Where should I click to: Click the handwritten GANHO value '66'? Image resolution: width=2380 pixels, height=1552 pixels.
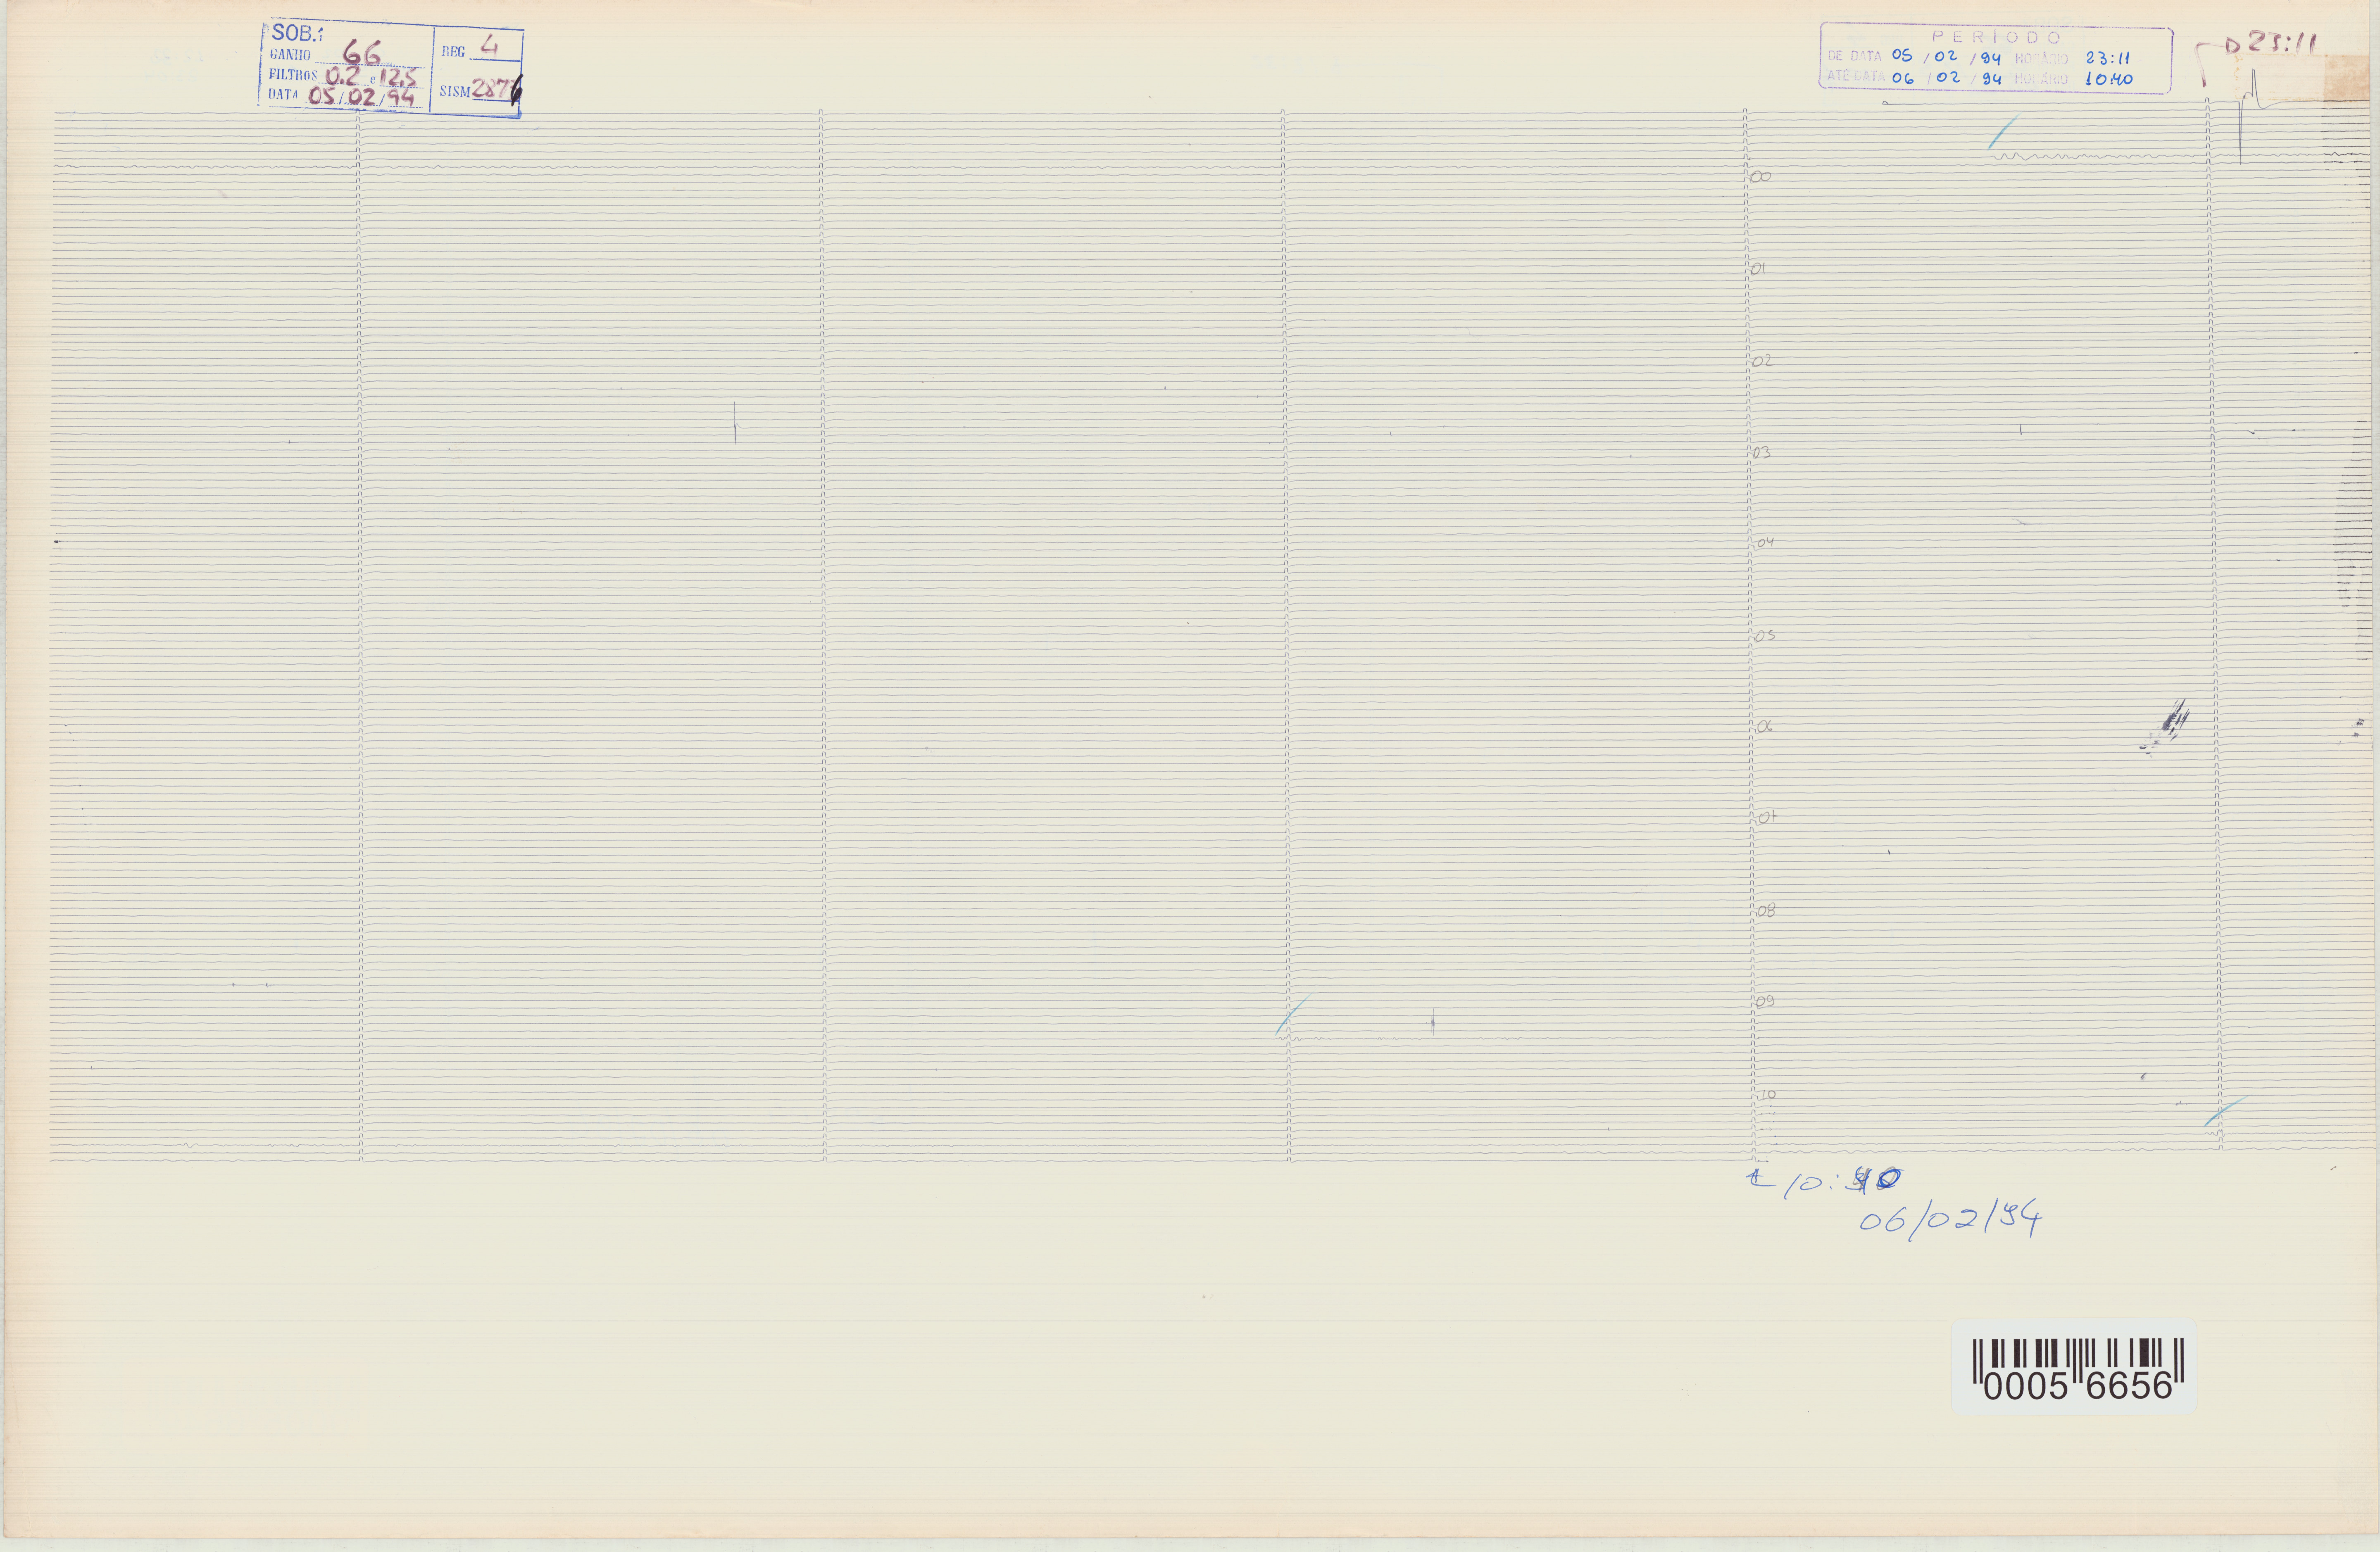(361, 52)
